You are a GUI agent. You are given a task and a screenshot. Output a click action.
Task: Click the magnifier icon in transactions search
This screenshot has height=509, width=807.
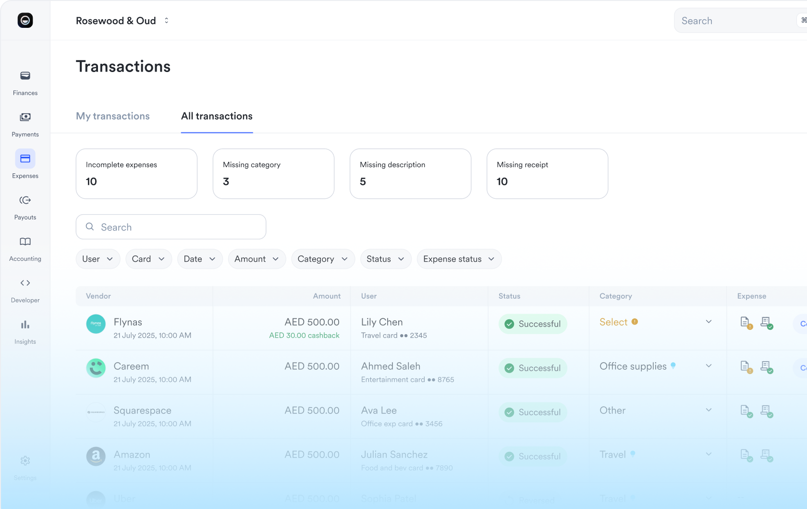tap(90, 227)
